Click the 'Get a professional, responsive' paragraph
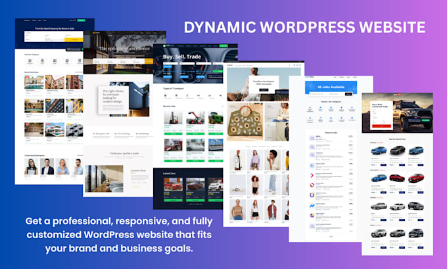Viewport: 447px width, 269px height. pos(119,235)
